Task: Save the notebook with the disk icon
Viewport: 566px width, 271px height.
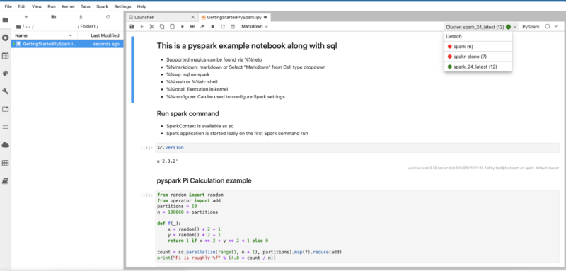Action: tap(132, 27)
